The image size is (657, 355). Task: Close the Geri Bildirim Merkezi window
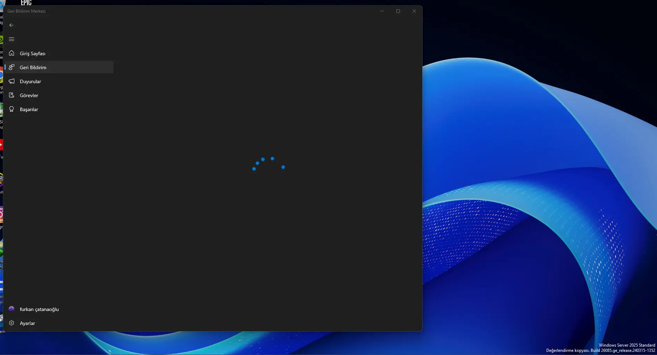click(414, 11)
